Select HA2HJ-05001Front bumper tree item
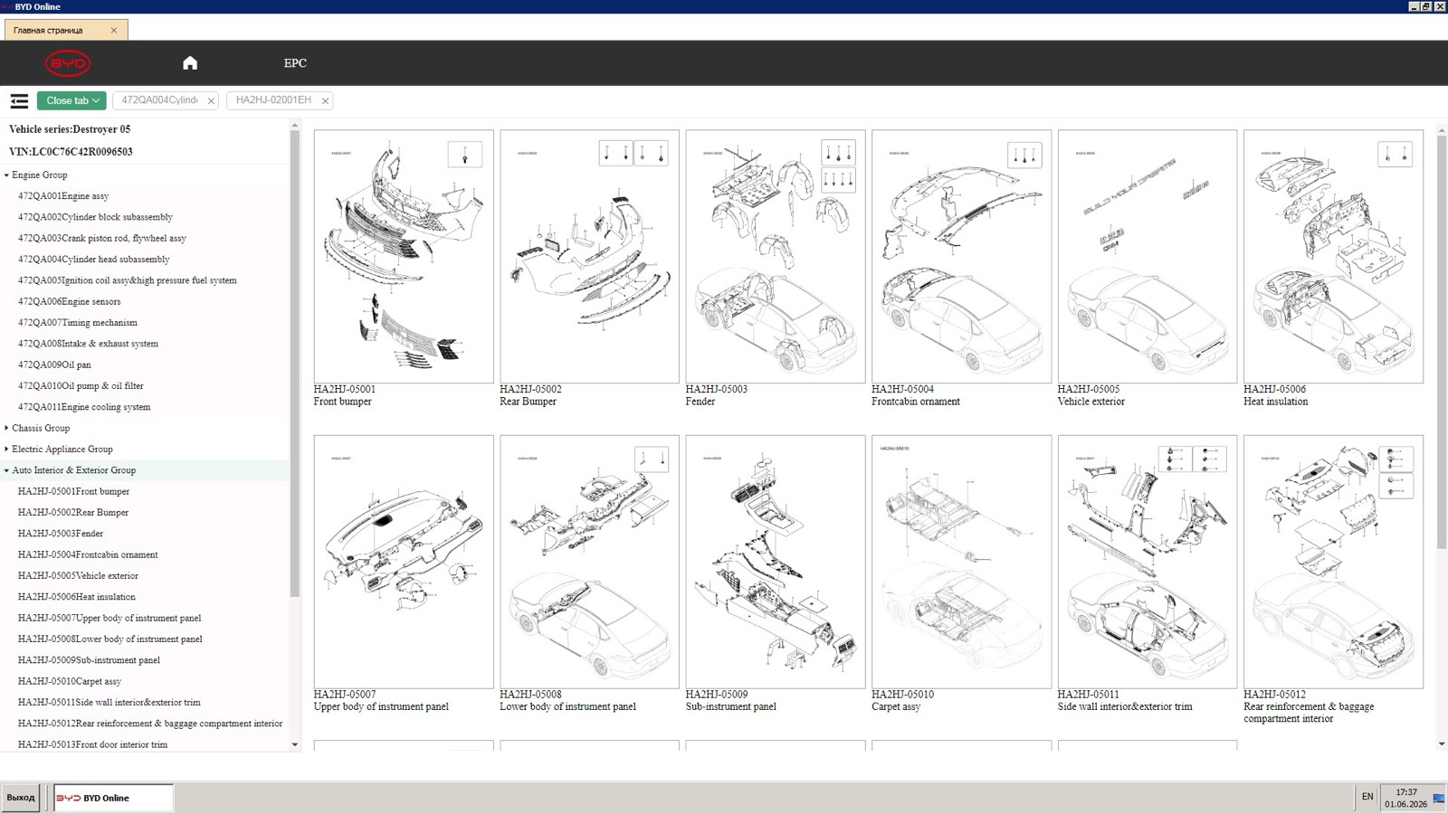The width and height of the screenshot is (1448, 814). click(x=73, y=492)
